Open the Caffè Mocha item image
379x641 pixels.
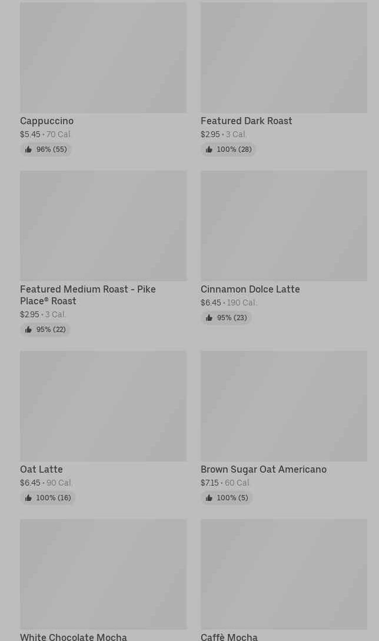tap(284, 574)
